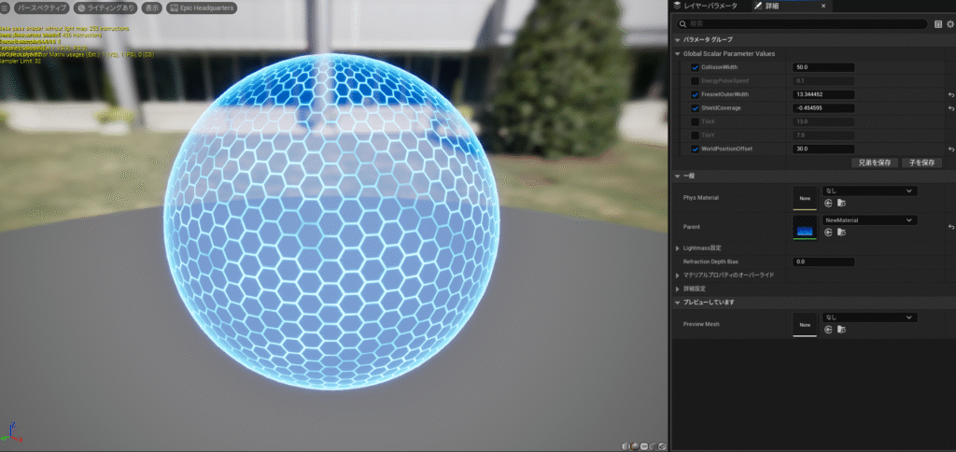
Task: Click the Preview Mesh None thumbnail
Action: [805, 324]
